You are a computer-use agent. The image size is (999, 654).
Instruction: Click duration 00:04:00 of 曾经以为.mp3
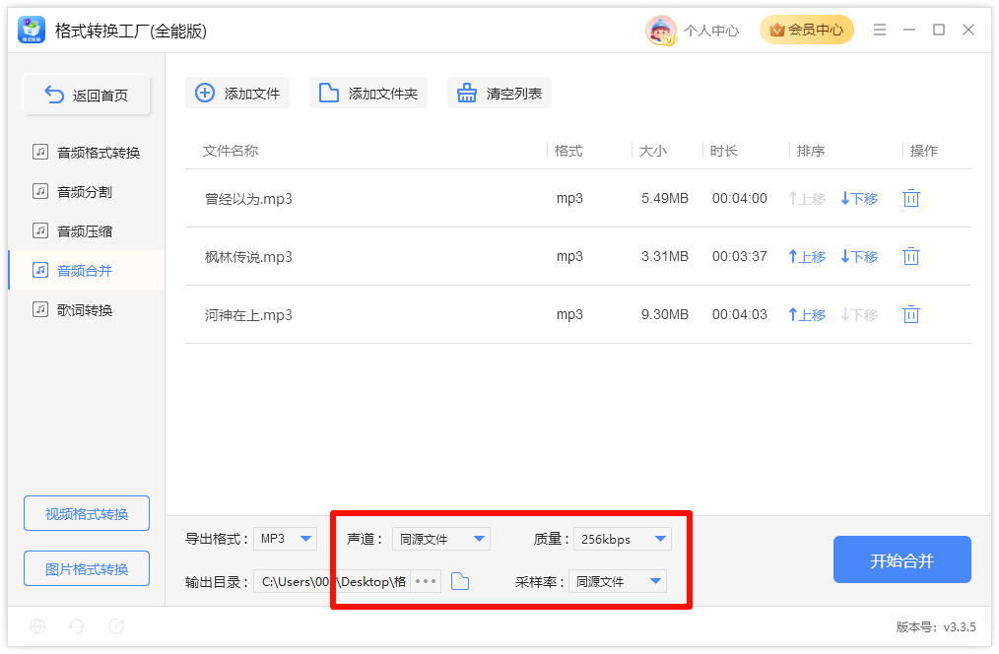[740, 198]
